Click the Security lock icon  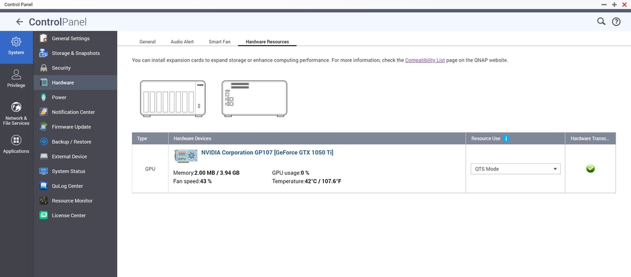point(44,68)
